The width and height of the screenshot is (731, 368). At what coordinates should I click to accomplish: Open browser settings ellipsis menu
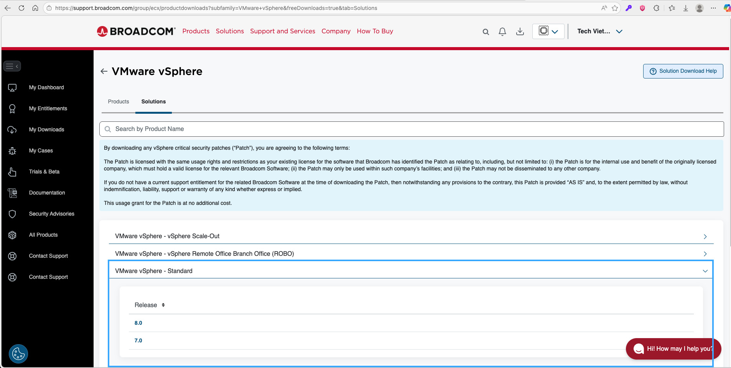[x=713, y=8]
